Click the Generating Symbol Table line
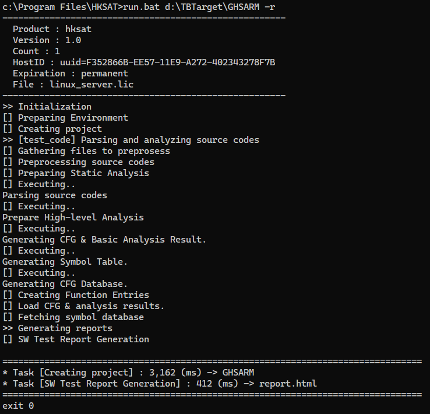Image resolution: width=430 pixels, height=414 pixels. [65, 262]
